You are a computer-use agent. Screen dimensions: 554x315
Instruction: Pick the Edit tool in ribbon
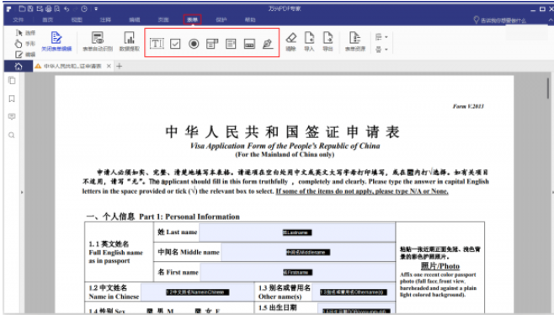(25, 55)
